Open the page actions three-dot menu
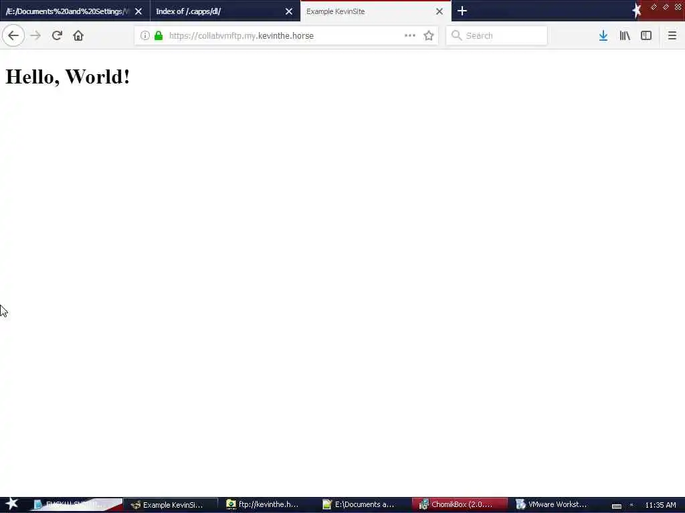The image size is (685, 513). pyautogui.click(x=410, y=36)
